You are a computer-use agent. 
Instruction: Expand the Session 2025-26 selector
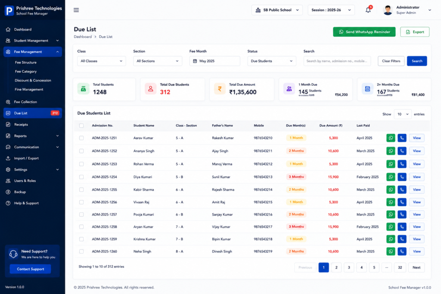(331, 10)
